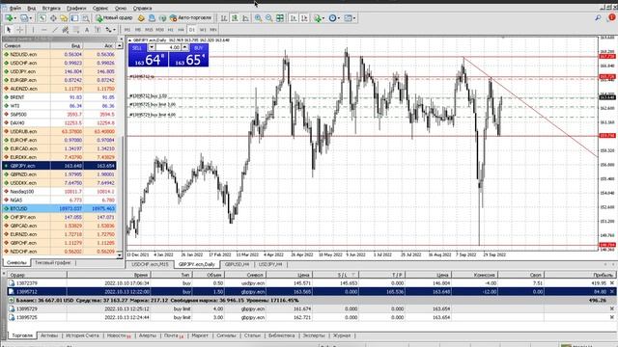Open the Графики menu
The image size is (618, 347).
pos(76,8)
